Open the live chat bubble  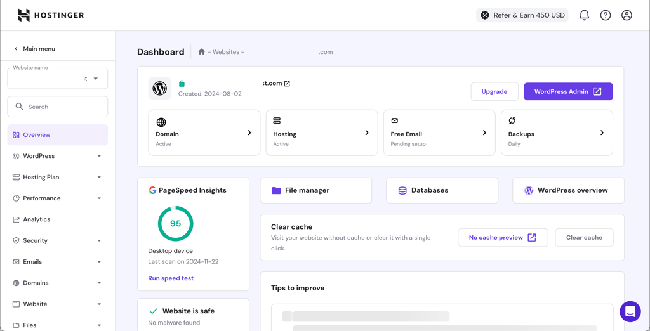click(630, 311)
